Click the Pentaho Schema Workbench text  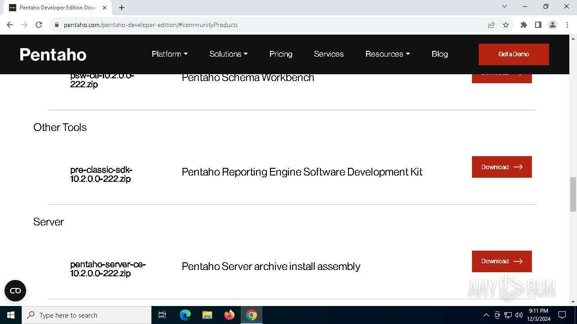pos(248,77)
